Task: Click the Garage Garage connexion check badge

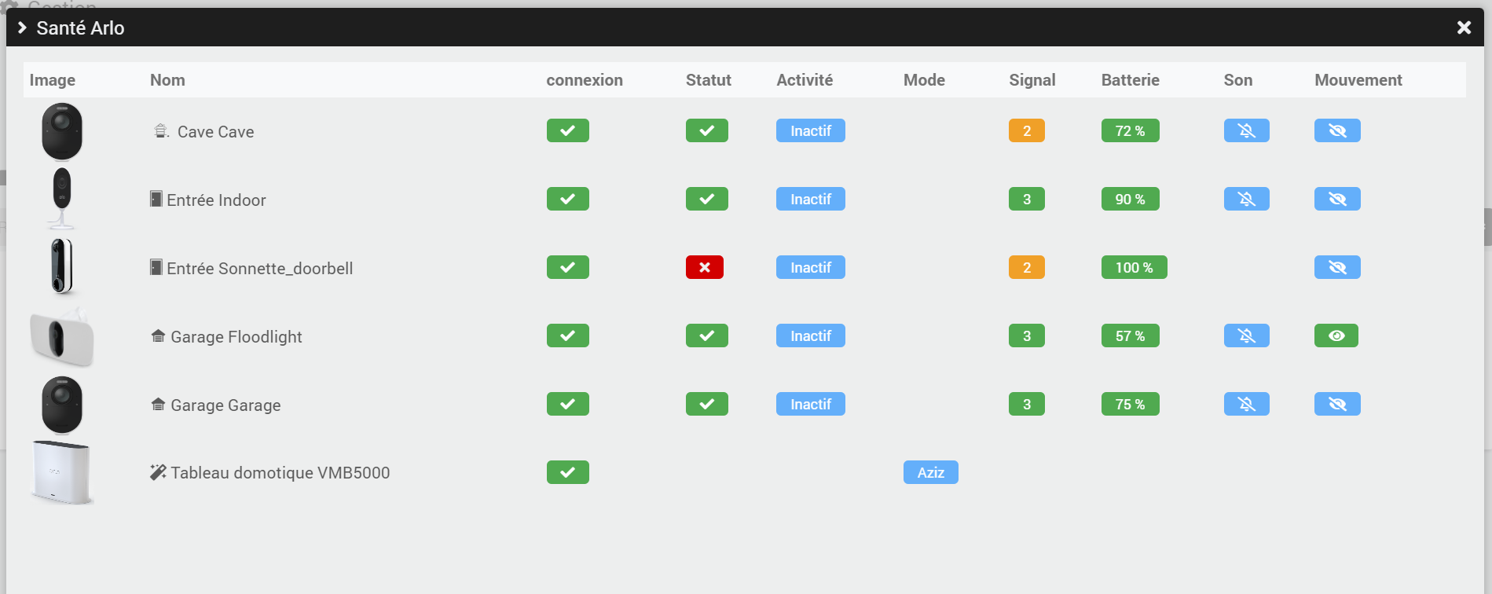Action: [x=567, y=404]
